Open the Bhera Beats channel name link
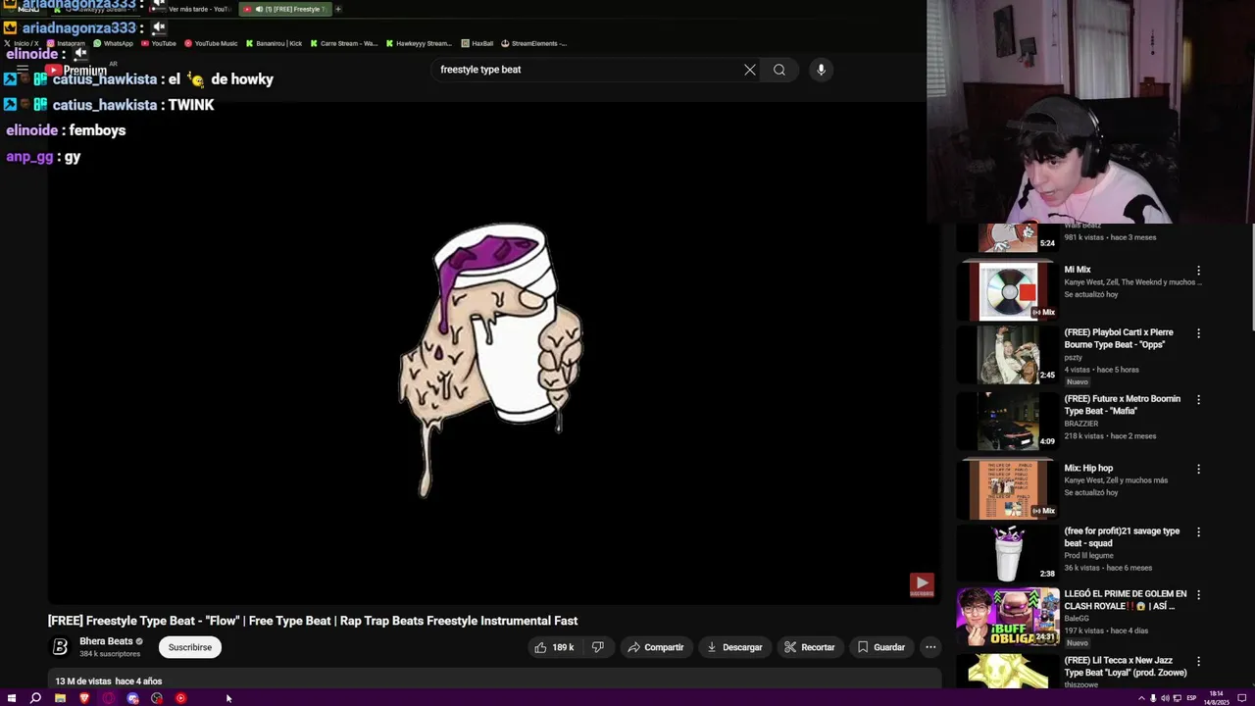The width and height of the screenshot is (1255, 706). (106, 641)
